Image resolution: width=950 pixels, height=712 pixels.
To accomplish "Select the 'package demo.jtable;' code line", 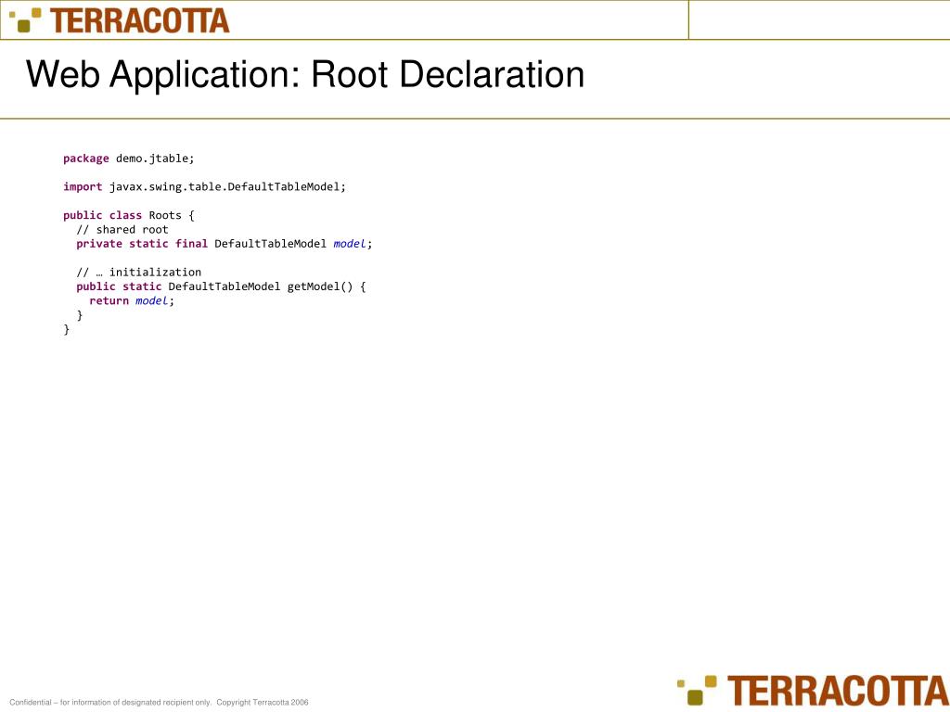I will [128, 159].
